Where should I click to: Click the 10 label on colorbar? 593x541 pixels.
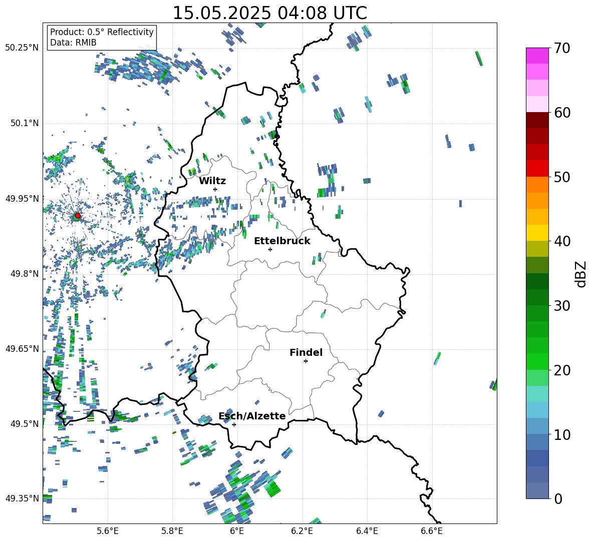point(562,435)
